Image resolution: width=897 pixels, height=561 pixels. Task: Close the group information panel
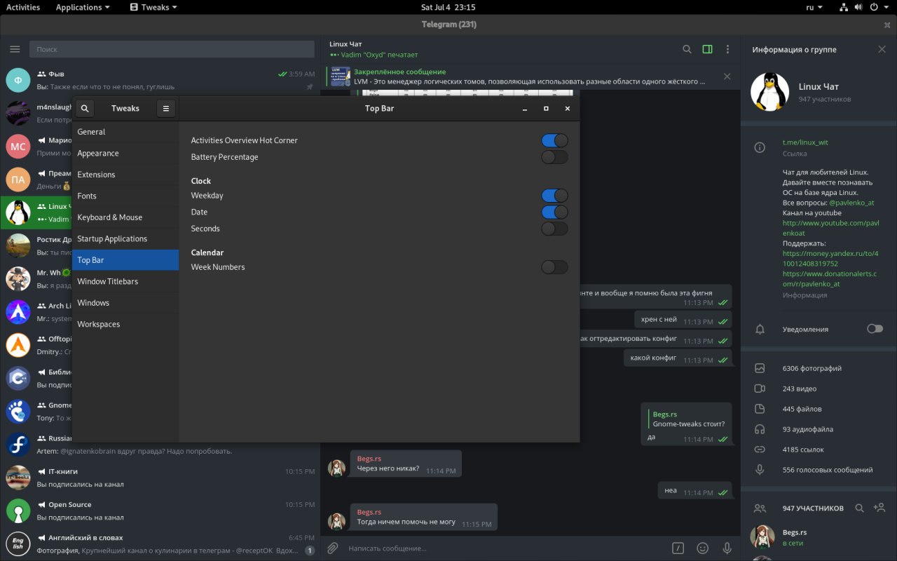pyautogui.click(x=882, y=49)
